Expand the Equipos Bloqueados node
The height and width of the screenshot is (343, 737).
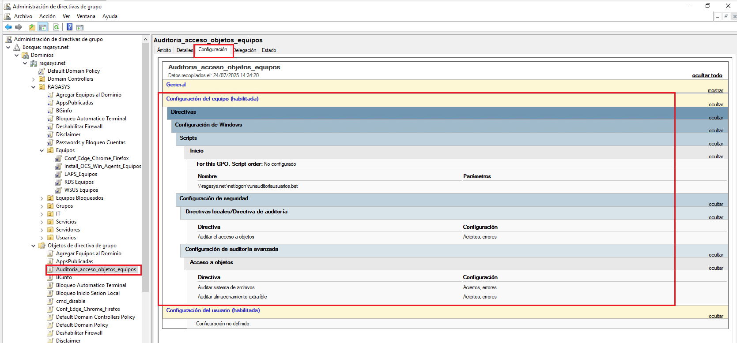[x=42, y=198]
